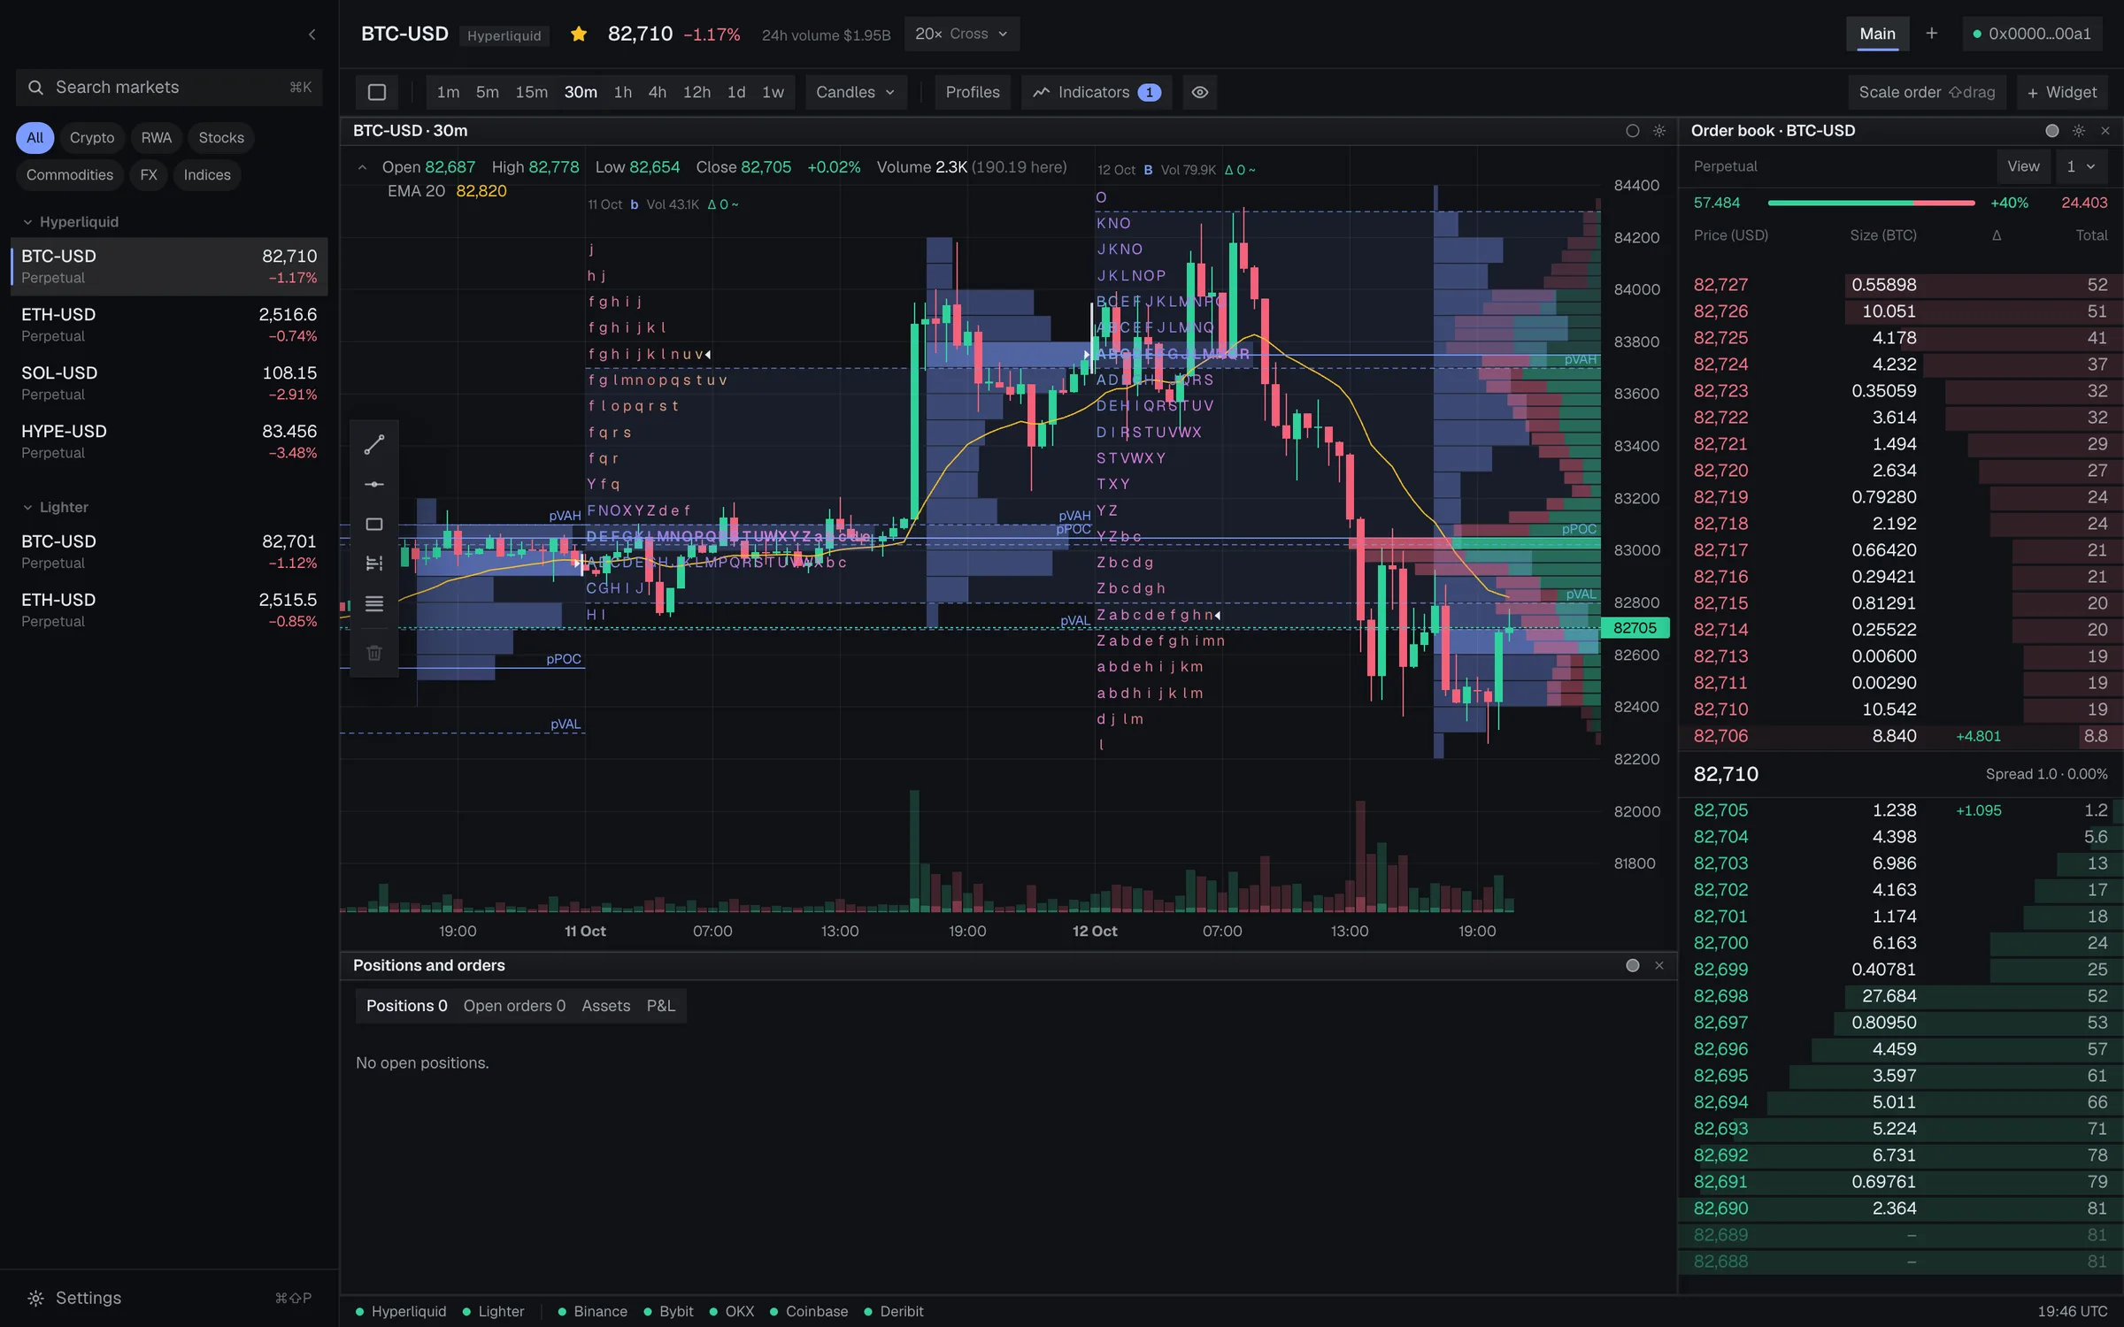
Task: Open the drawings list icon
Action: (x=374, y=603)
